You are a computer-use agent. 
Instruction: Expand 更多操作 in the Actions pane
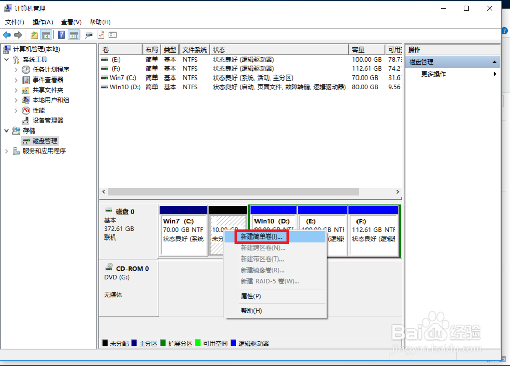[x=494, y=74]
